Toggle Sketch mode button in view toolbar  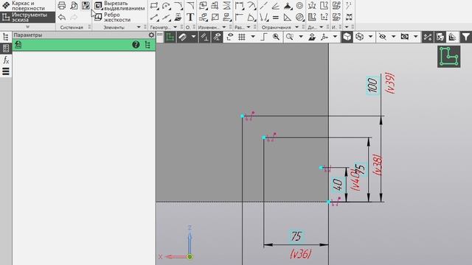coord(170,37)
